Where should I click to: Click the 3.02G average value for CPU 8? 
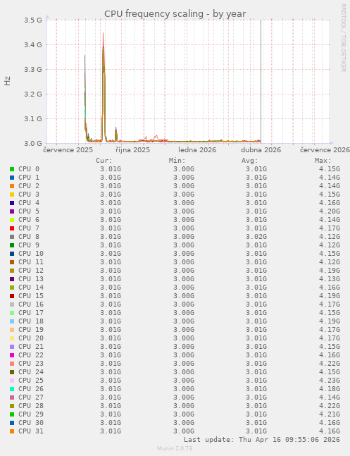coord(256,236)
